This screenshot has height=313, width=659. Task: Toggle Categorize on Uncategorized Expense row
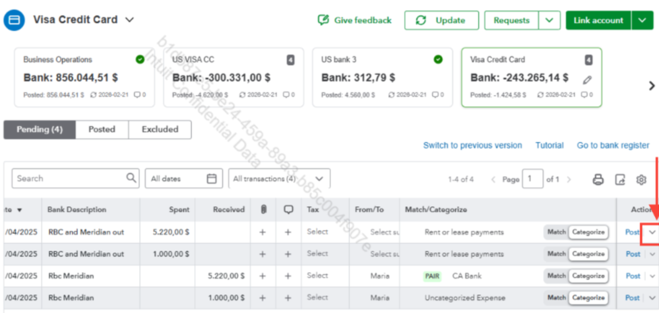[x=588, y=297]
